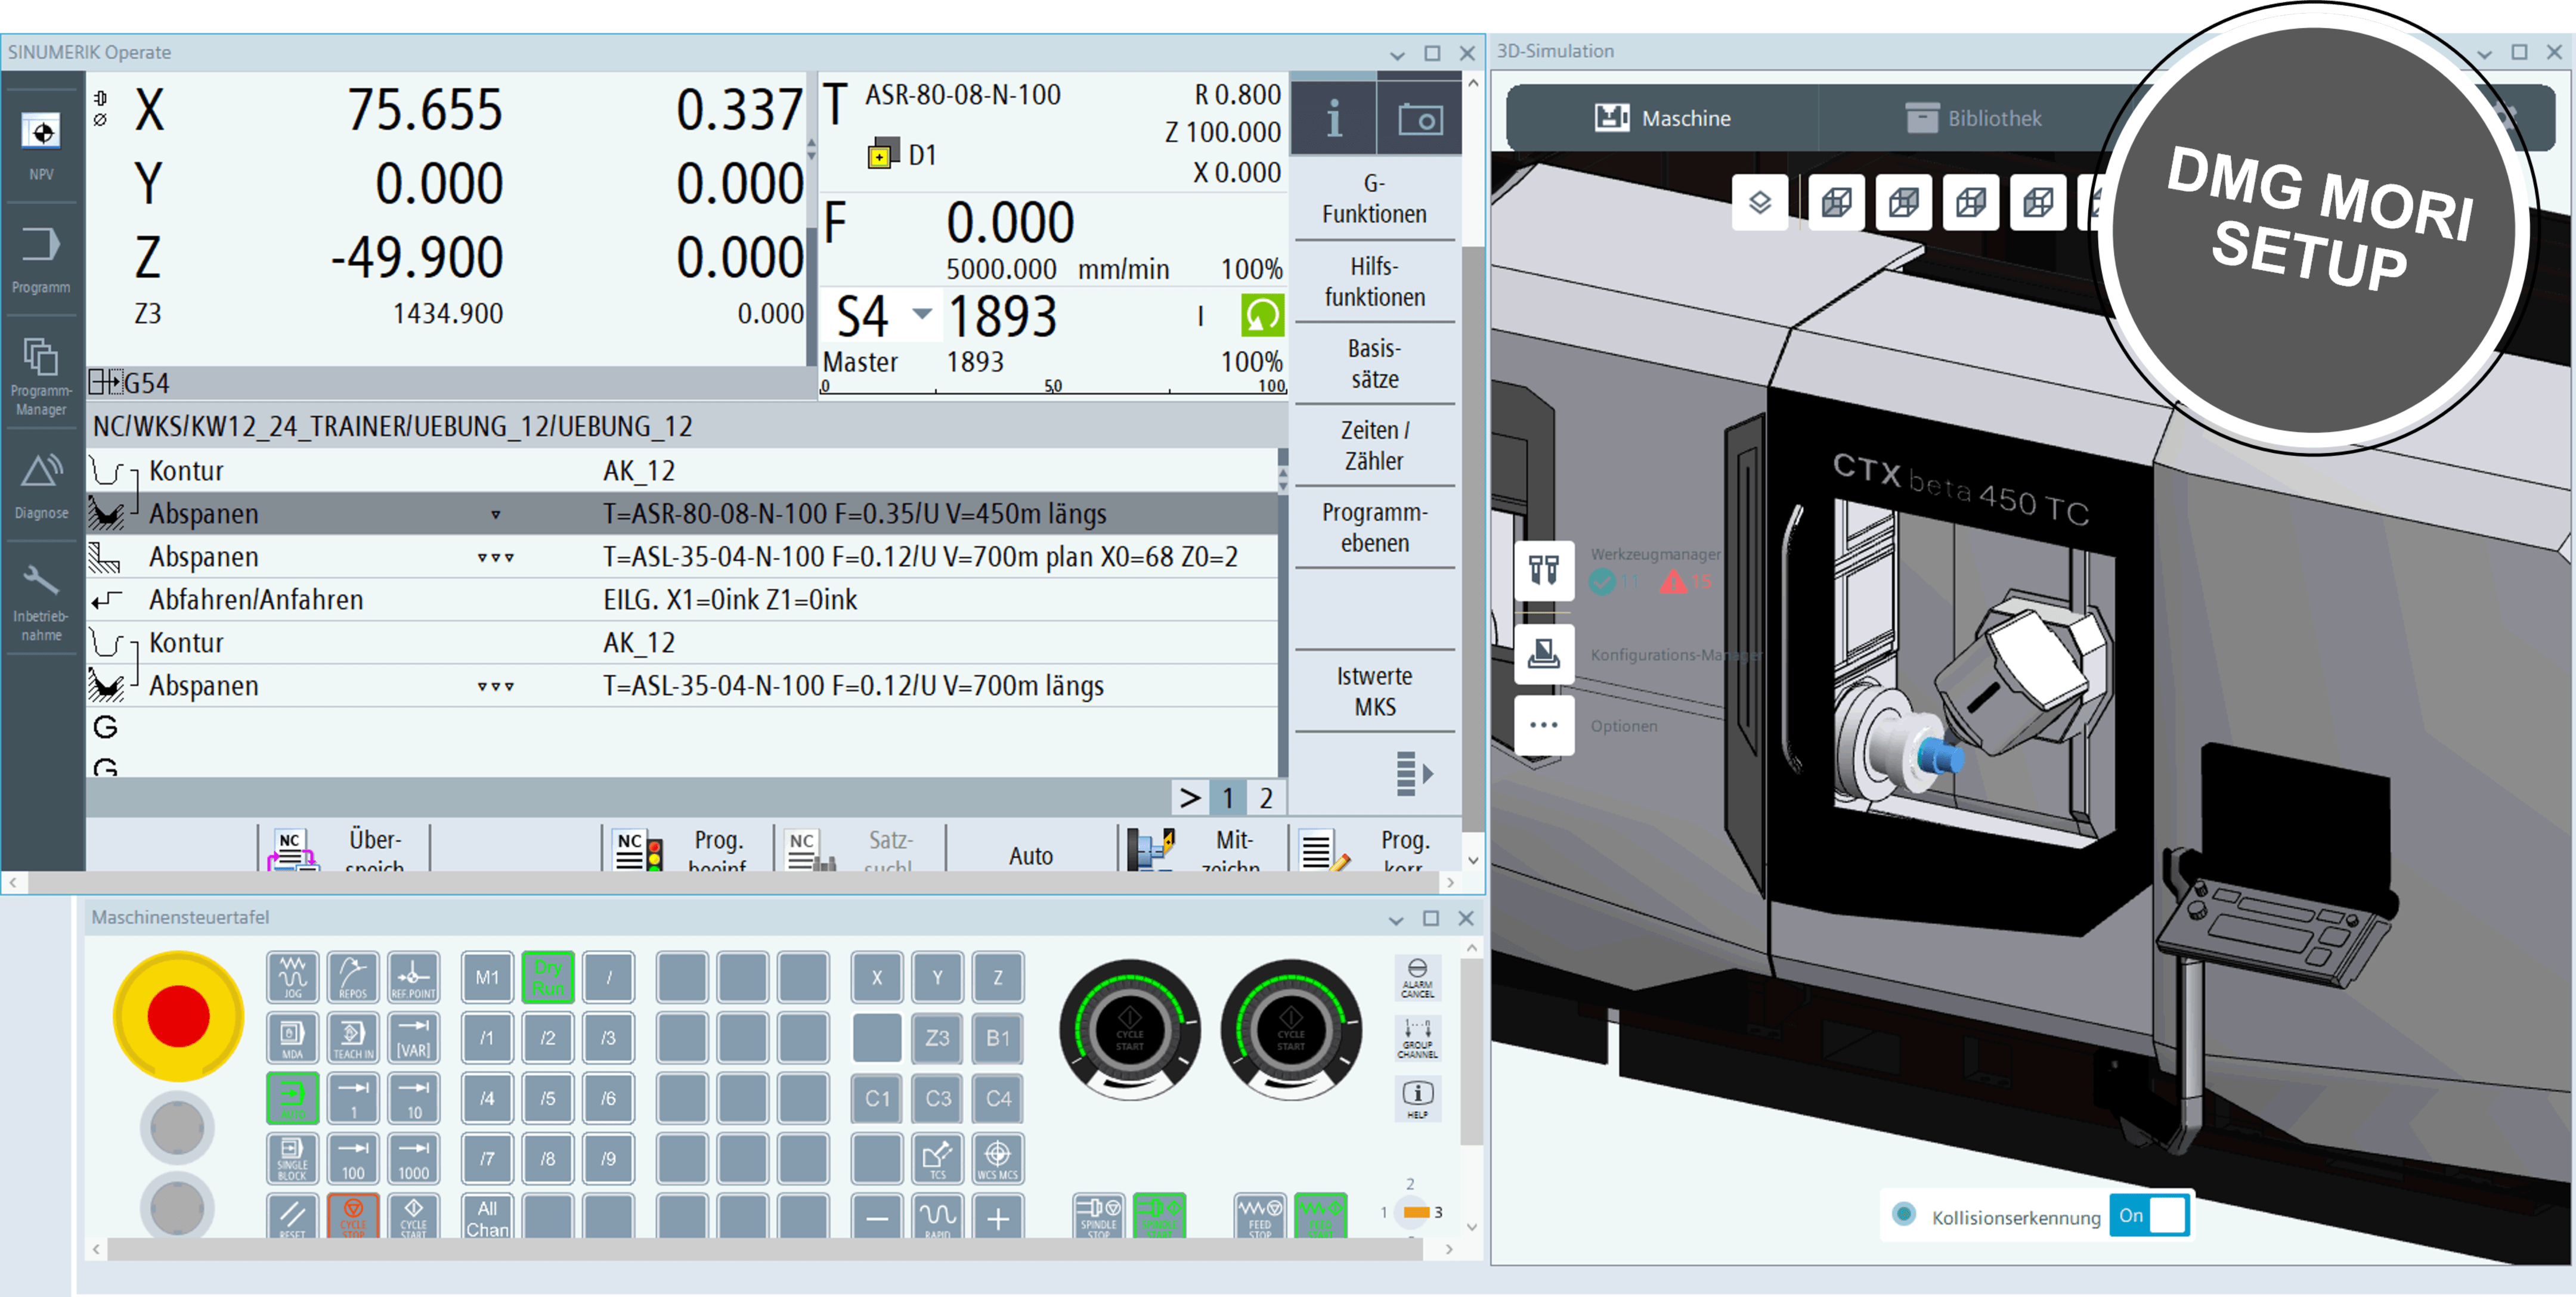
Task: Activate the REF.POINT key
Action: tap(413, 976)
